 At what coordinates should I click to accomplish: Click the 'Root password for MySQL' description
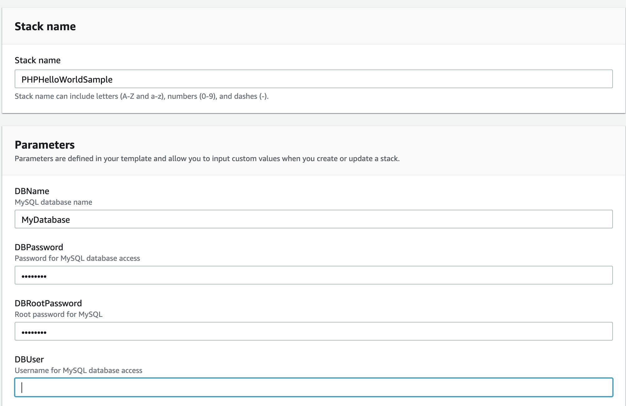pos(59,314)
